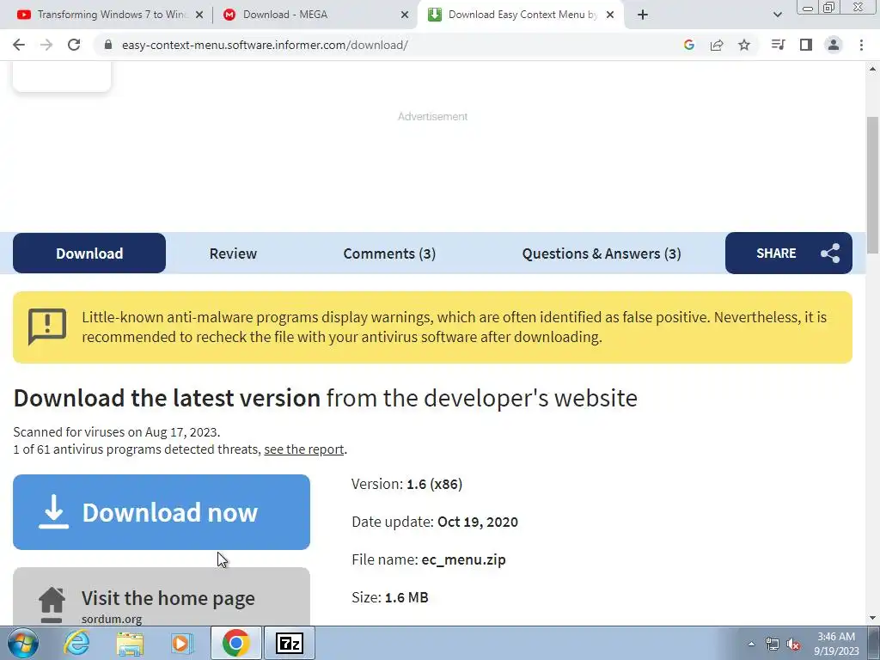Open Questions & Answers (3) tab
This screenshot has width=880, height=660.
(602, 254)
